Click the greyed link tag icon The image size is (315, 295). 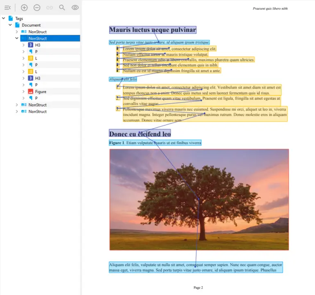[49, 8]
